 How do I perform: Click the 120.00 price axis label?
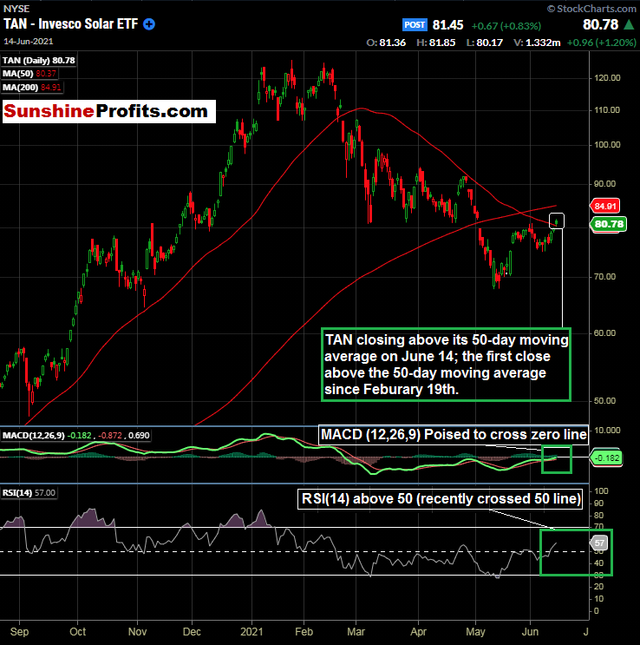(x=607, y=78)
